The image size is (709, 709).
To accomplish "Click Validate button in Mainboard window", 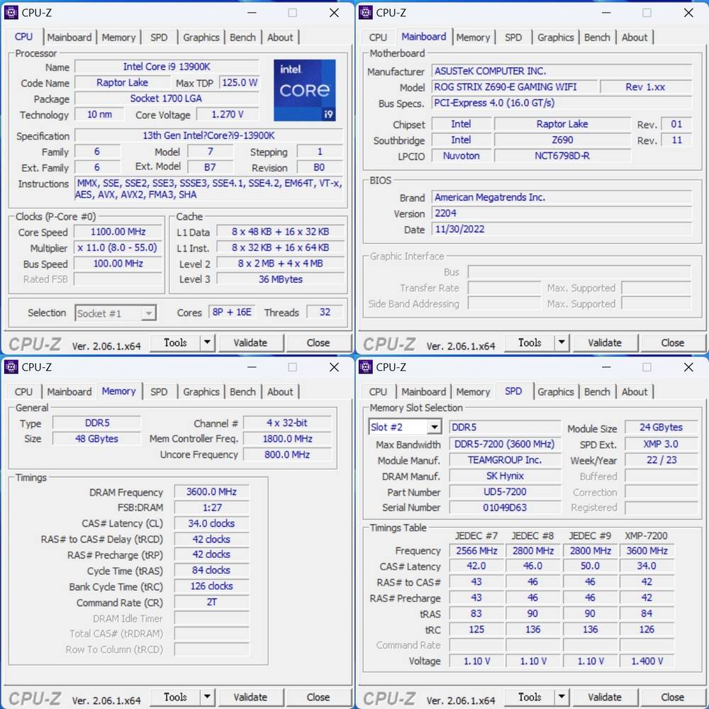I will coord(605,342).
